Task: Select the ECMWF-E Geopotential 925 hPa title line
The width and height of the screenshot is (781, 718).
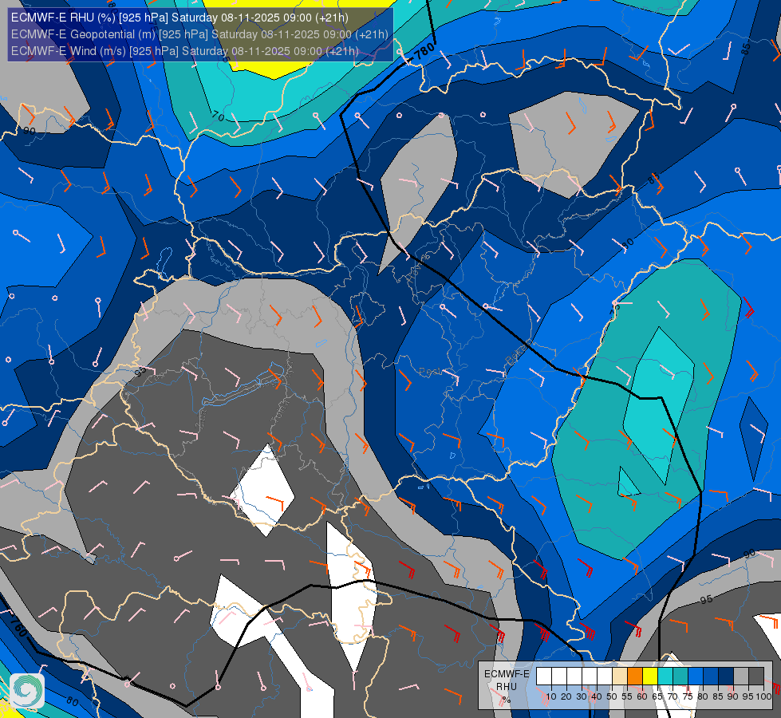Action: [x=199, y=34]
